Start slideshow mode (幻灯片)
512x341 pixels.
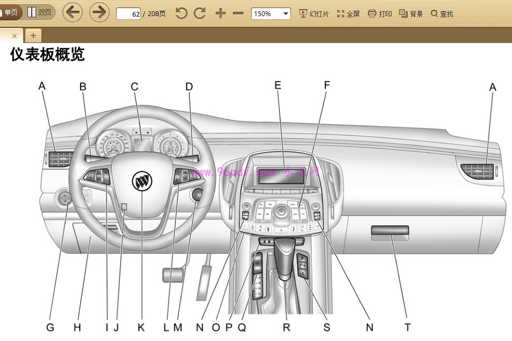(314, 14)
